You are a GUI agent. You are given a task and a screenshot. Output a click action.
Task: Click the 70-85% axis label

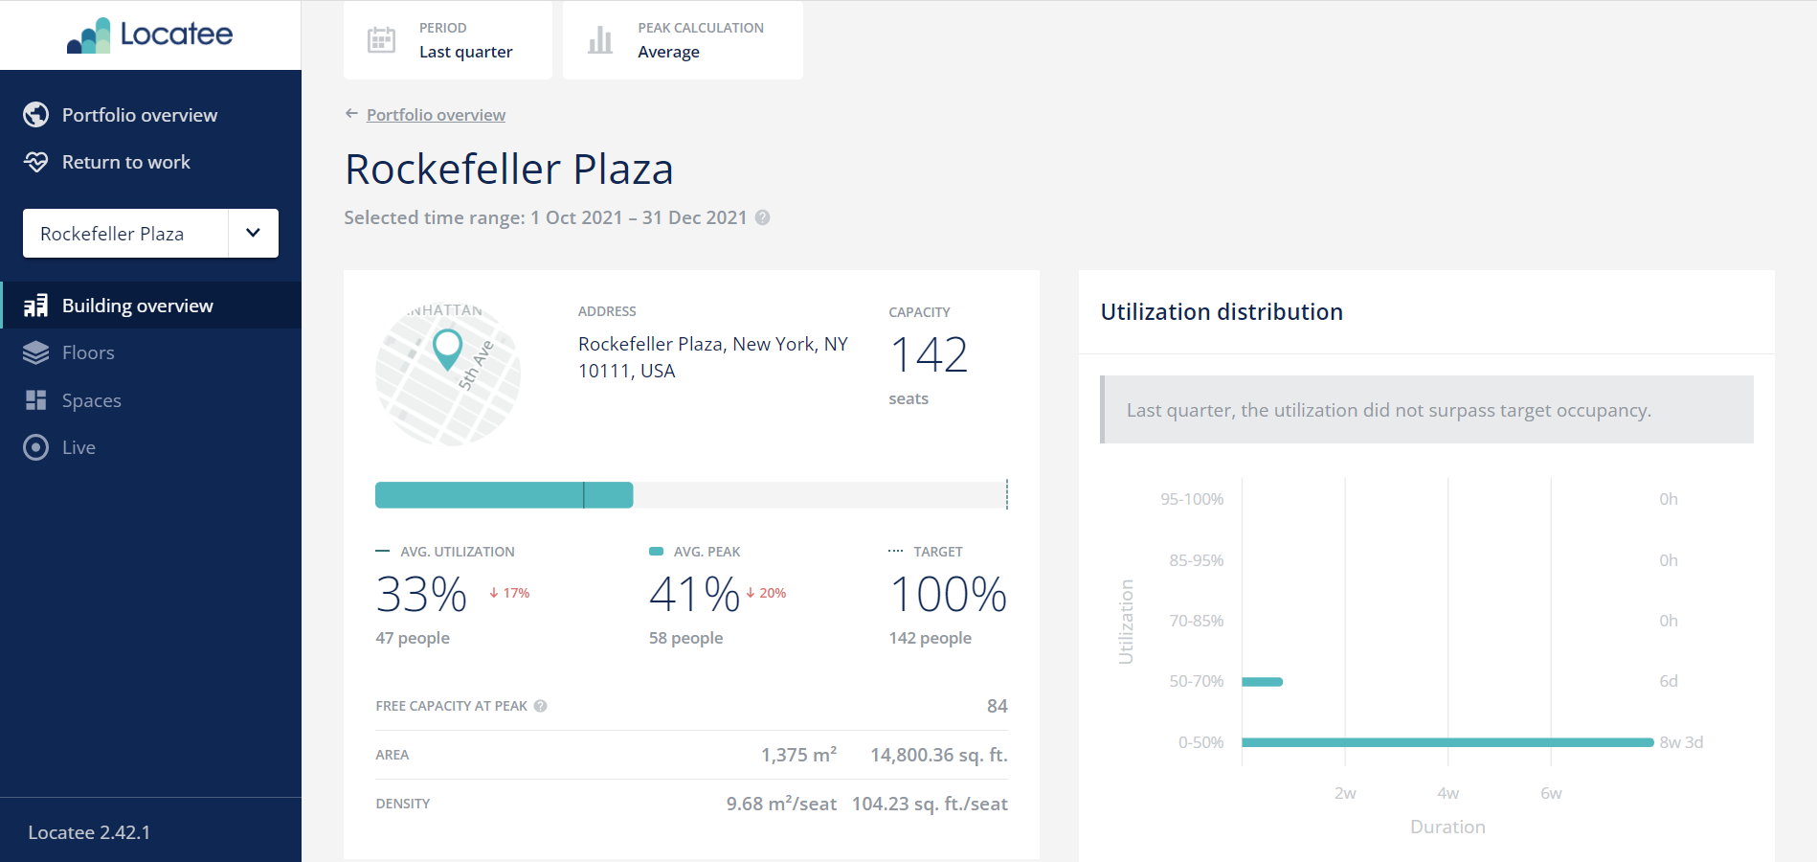(1197, 621)
